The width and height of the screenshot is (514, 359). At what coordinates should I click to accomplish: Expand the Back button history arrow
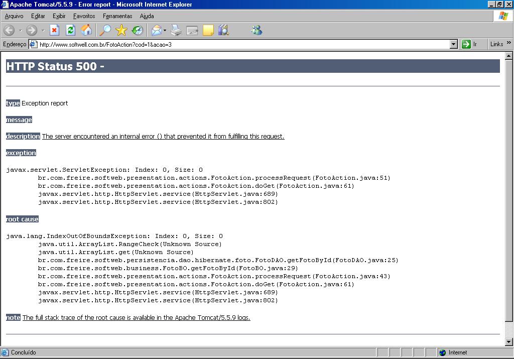20,31
